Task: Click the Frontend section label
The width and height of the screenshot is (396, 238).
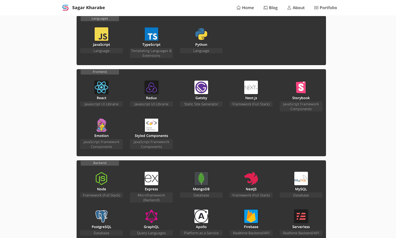Action: [100, 72]
